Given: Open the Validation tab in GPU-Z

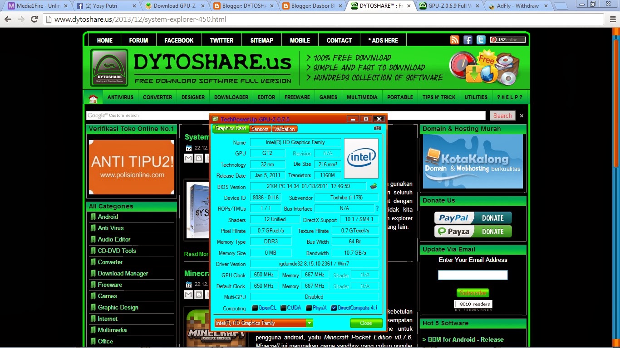Looking at the screenshot, I should pyautogui.click(x=285, y=129).
